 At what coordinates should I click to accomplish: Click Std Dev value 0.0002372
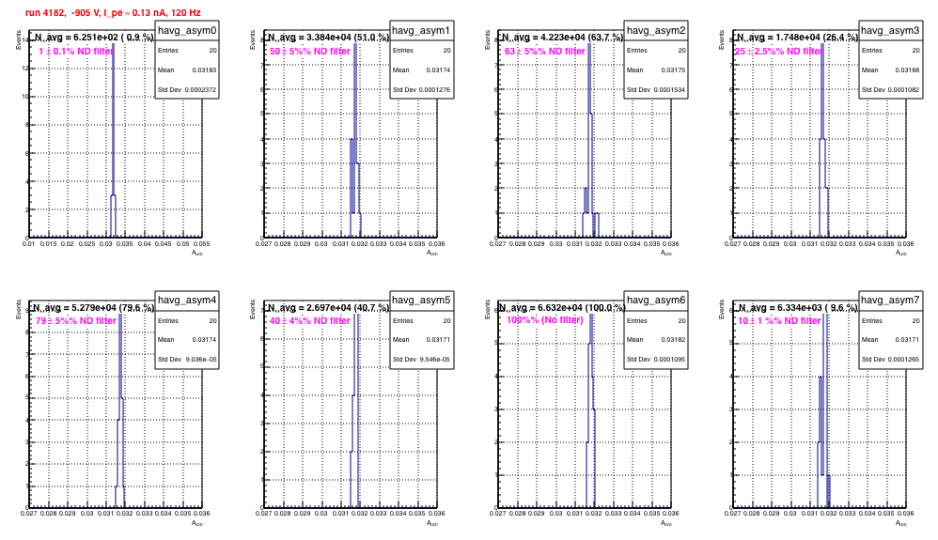tap(200, 90)
